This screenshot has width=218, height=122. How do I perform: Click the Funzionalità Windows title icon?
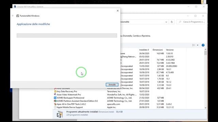point(18,16)
